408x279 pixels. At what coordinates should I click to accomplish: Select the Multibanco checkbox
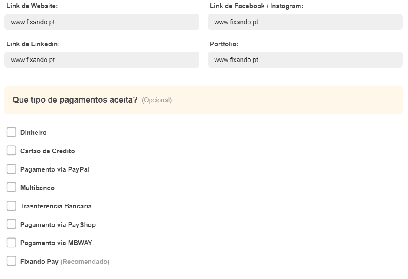[x=11, y=187]
